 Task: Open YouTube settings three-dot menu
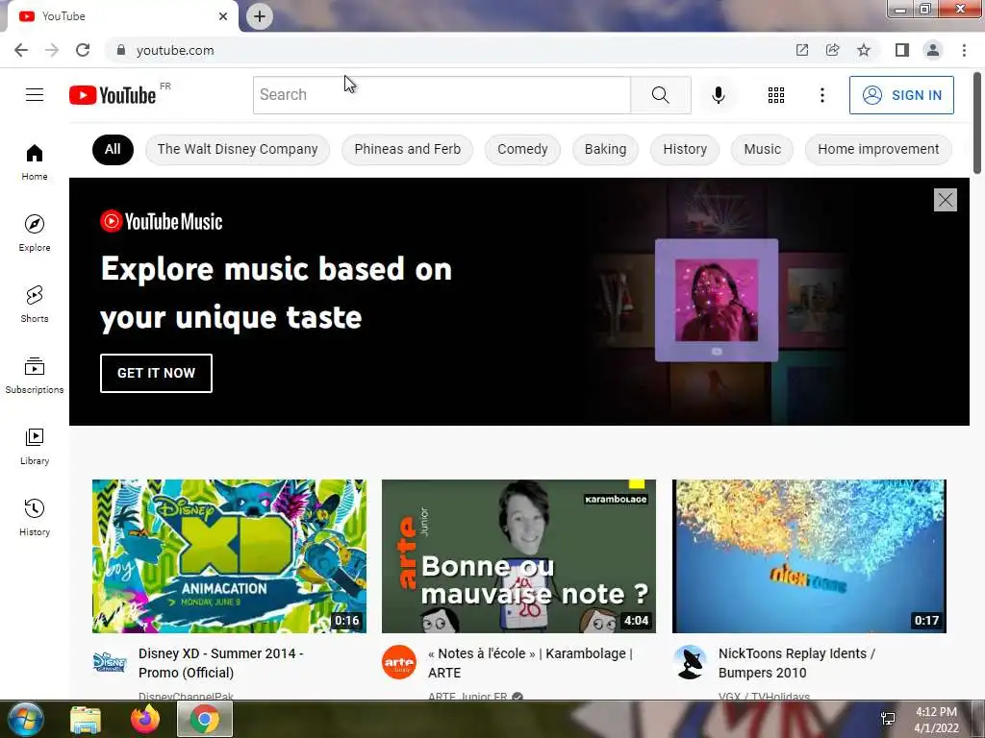click(x=821, y=95)
